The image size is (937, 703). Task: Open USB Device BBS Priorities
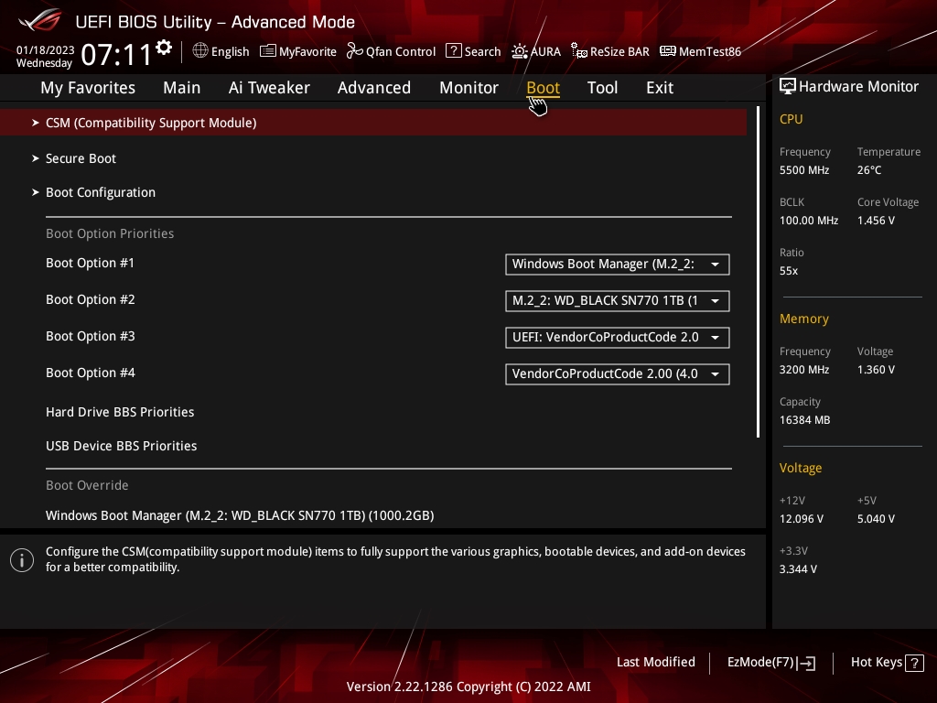(x=122, y=446)
